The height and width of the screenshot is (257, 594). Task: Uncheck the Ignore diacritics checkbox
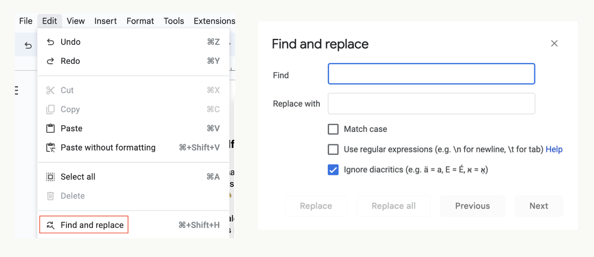pyautogui.click(x=333, y=170)
